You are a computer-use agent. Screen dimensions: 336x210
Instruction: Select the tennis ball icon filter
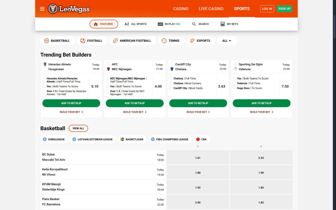[163, 40]
